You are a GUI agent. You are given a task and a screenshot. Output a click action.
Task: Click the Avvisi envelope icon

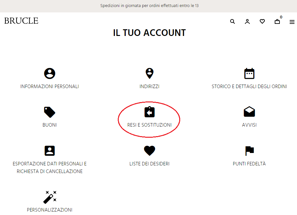click(x=249, y=112)
